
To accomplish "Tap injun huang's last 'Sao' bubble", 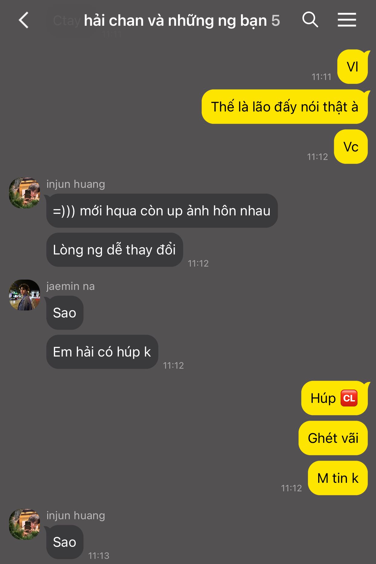I will tap(64, 542).
